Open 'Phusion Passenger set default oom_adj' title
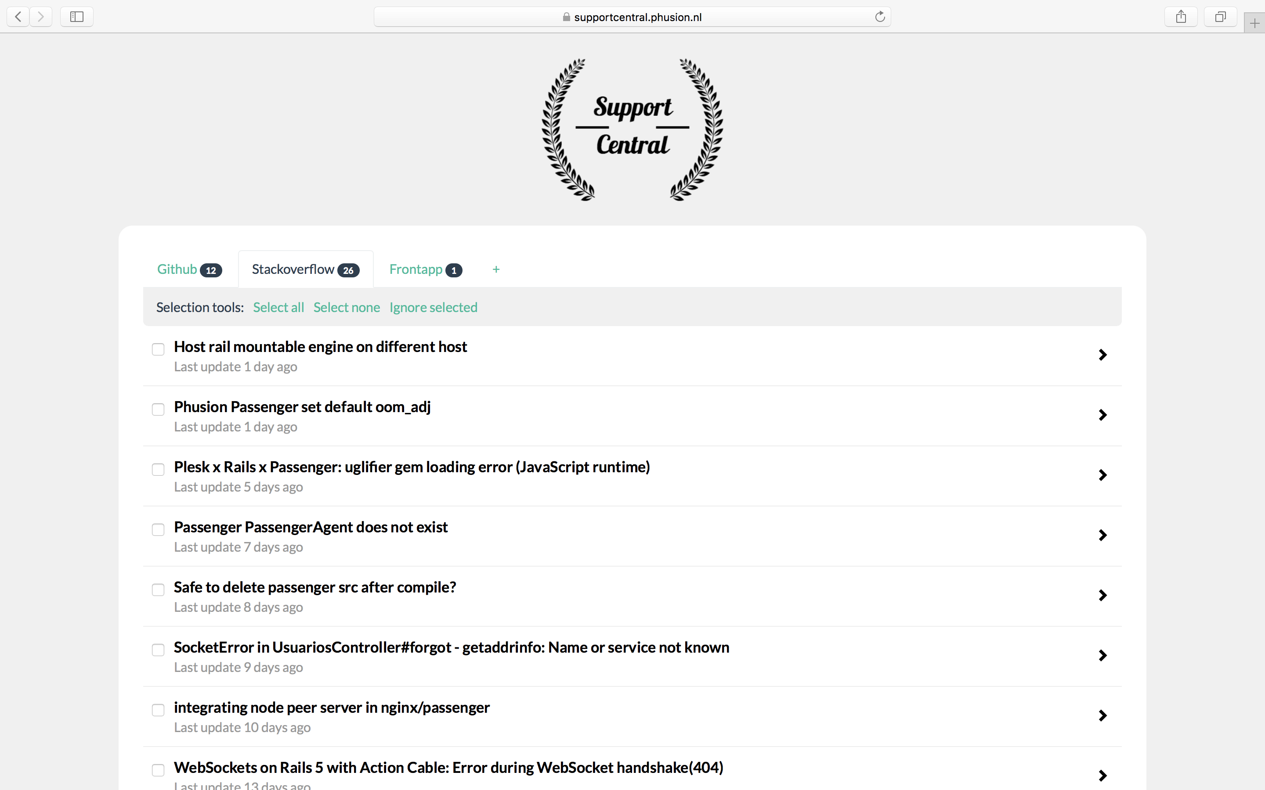 click(302, 406)
